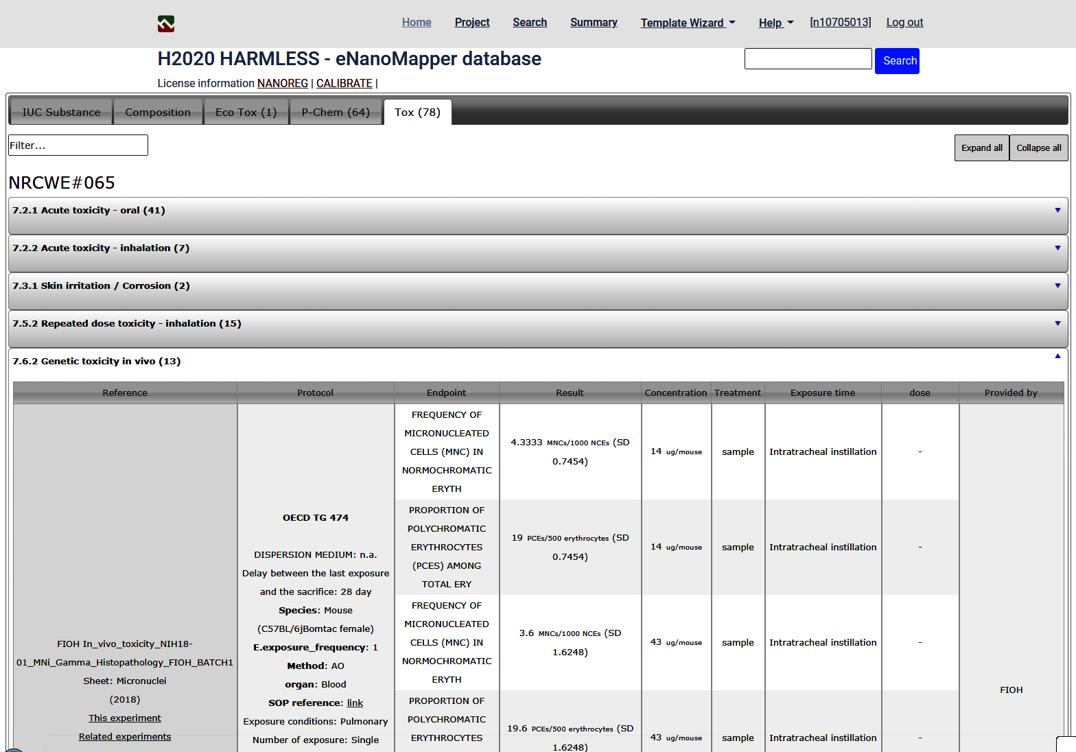Screen dimensions: 1076x752
Task: Open the Template Wizard dropdown menu
Action: pyautogui.click(x=688, y=23)
